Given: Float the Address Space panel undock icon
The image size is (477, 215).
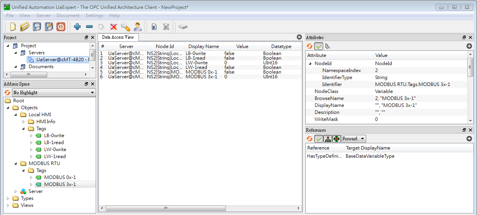Looking at the screenshot, I should pyautogui.click(x=86, y=84).
